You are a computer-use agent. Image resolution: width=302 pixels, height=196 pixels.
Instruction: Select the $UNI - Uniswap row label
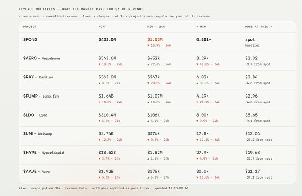(x=38, y=133)
